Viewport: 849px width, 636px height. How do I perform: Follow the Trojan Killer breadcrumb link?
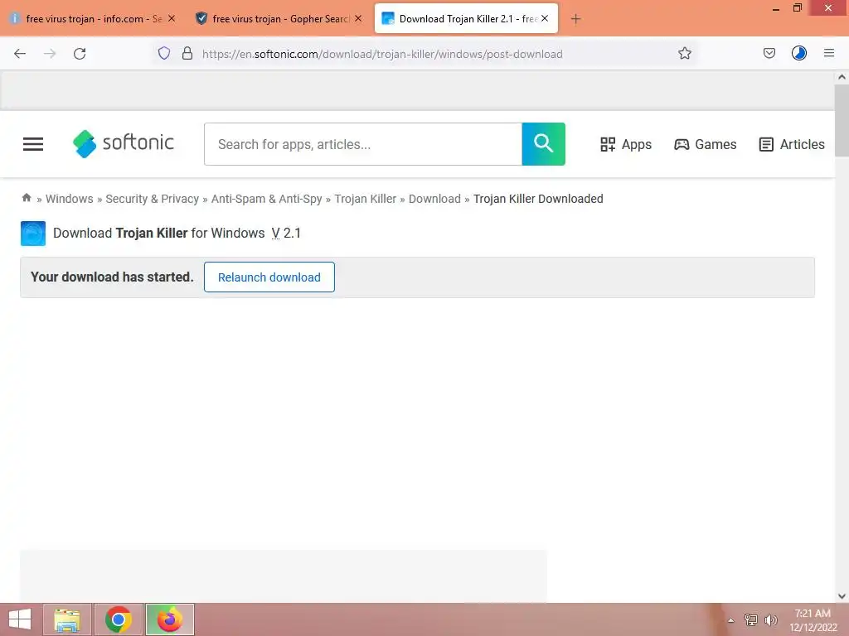pos(366,199)
